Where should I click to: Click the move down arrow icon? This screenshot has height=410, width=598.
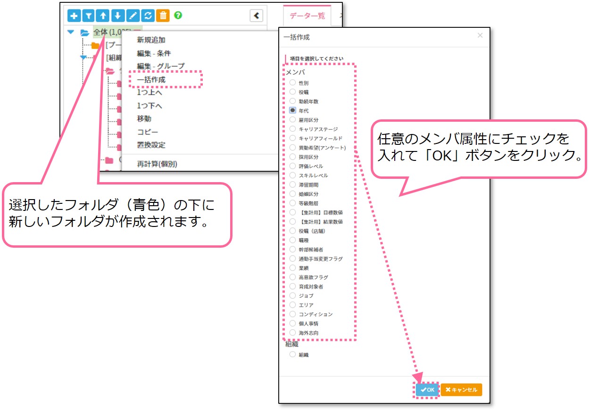pos(118,16)
